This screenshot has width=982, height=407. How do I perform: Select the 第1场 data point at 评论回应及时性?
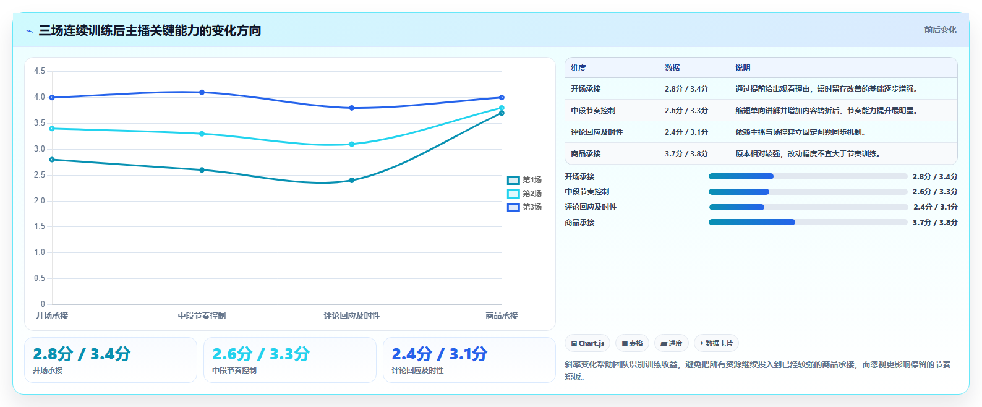click(352, 181)
